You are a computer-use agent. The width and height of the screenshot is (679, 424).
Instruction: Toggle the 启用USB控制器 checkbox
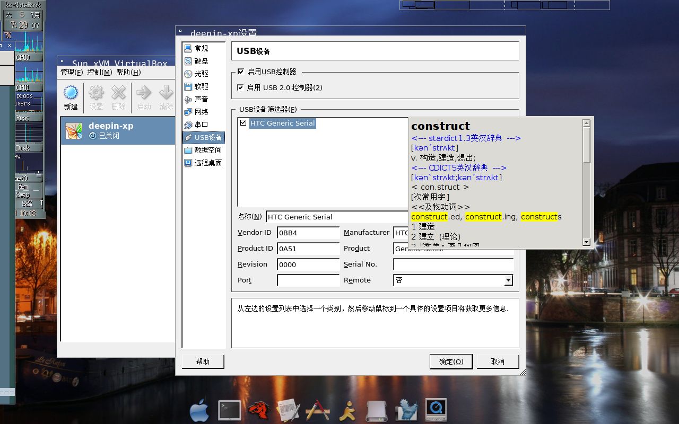point(241,72)
